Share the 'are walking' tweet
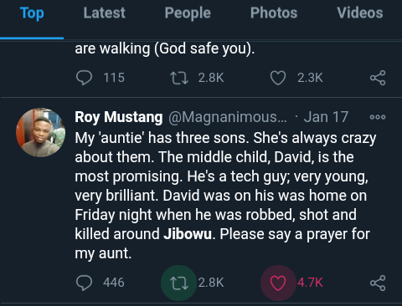402x306 pixels. pyautogui.click(x=378, y=78)
